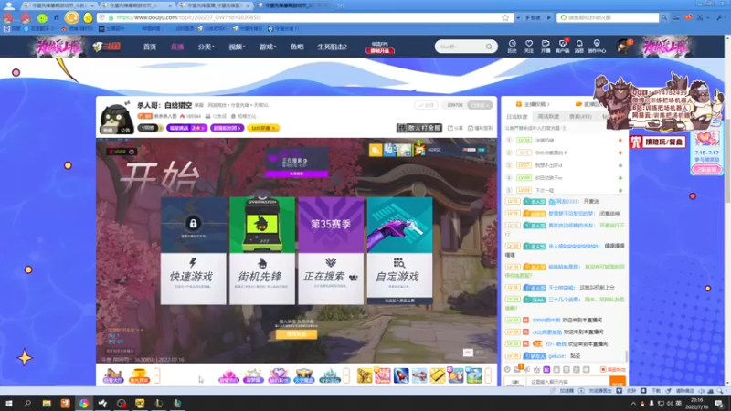This screenshot has width=731, height=411.
Task: Expand the arrow after activity icons row
Action: pyautogui.click(x=346, y=375)
